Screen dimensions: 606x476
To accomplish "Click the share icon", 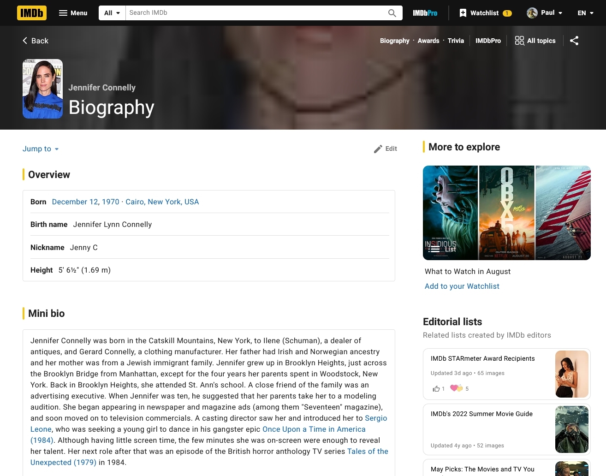I will (x=574, y=41).
